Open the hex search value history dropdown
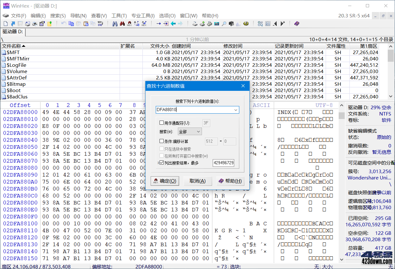The height and width of the screenshot is (269, 395). (236, 110)
